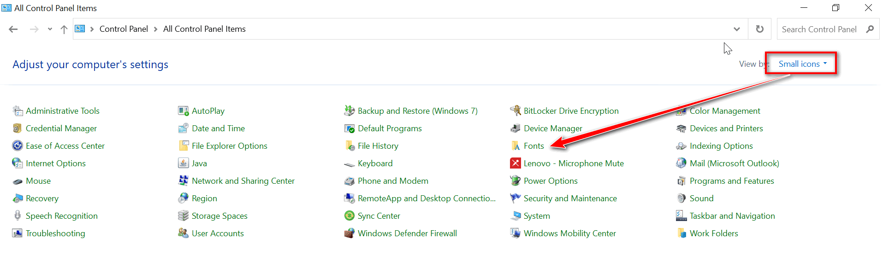Open the Sound speaker icon
This screenshot has width=883, height=268.
click(x=682, y=198)
